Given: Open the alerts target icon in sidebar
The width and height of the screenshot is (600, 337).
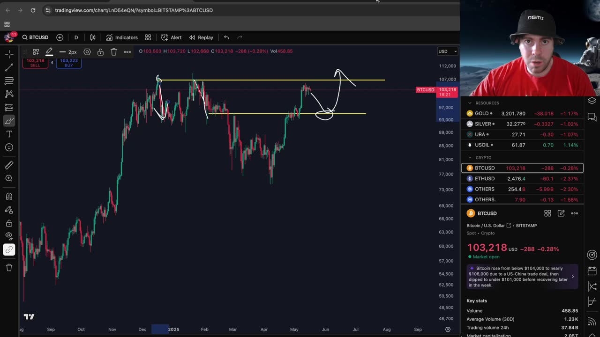Looking at the screenshot, I should click(592, 255).
